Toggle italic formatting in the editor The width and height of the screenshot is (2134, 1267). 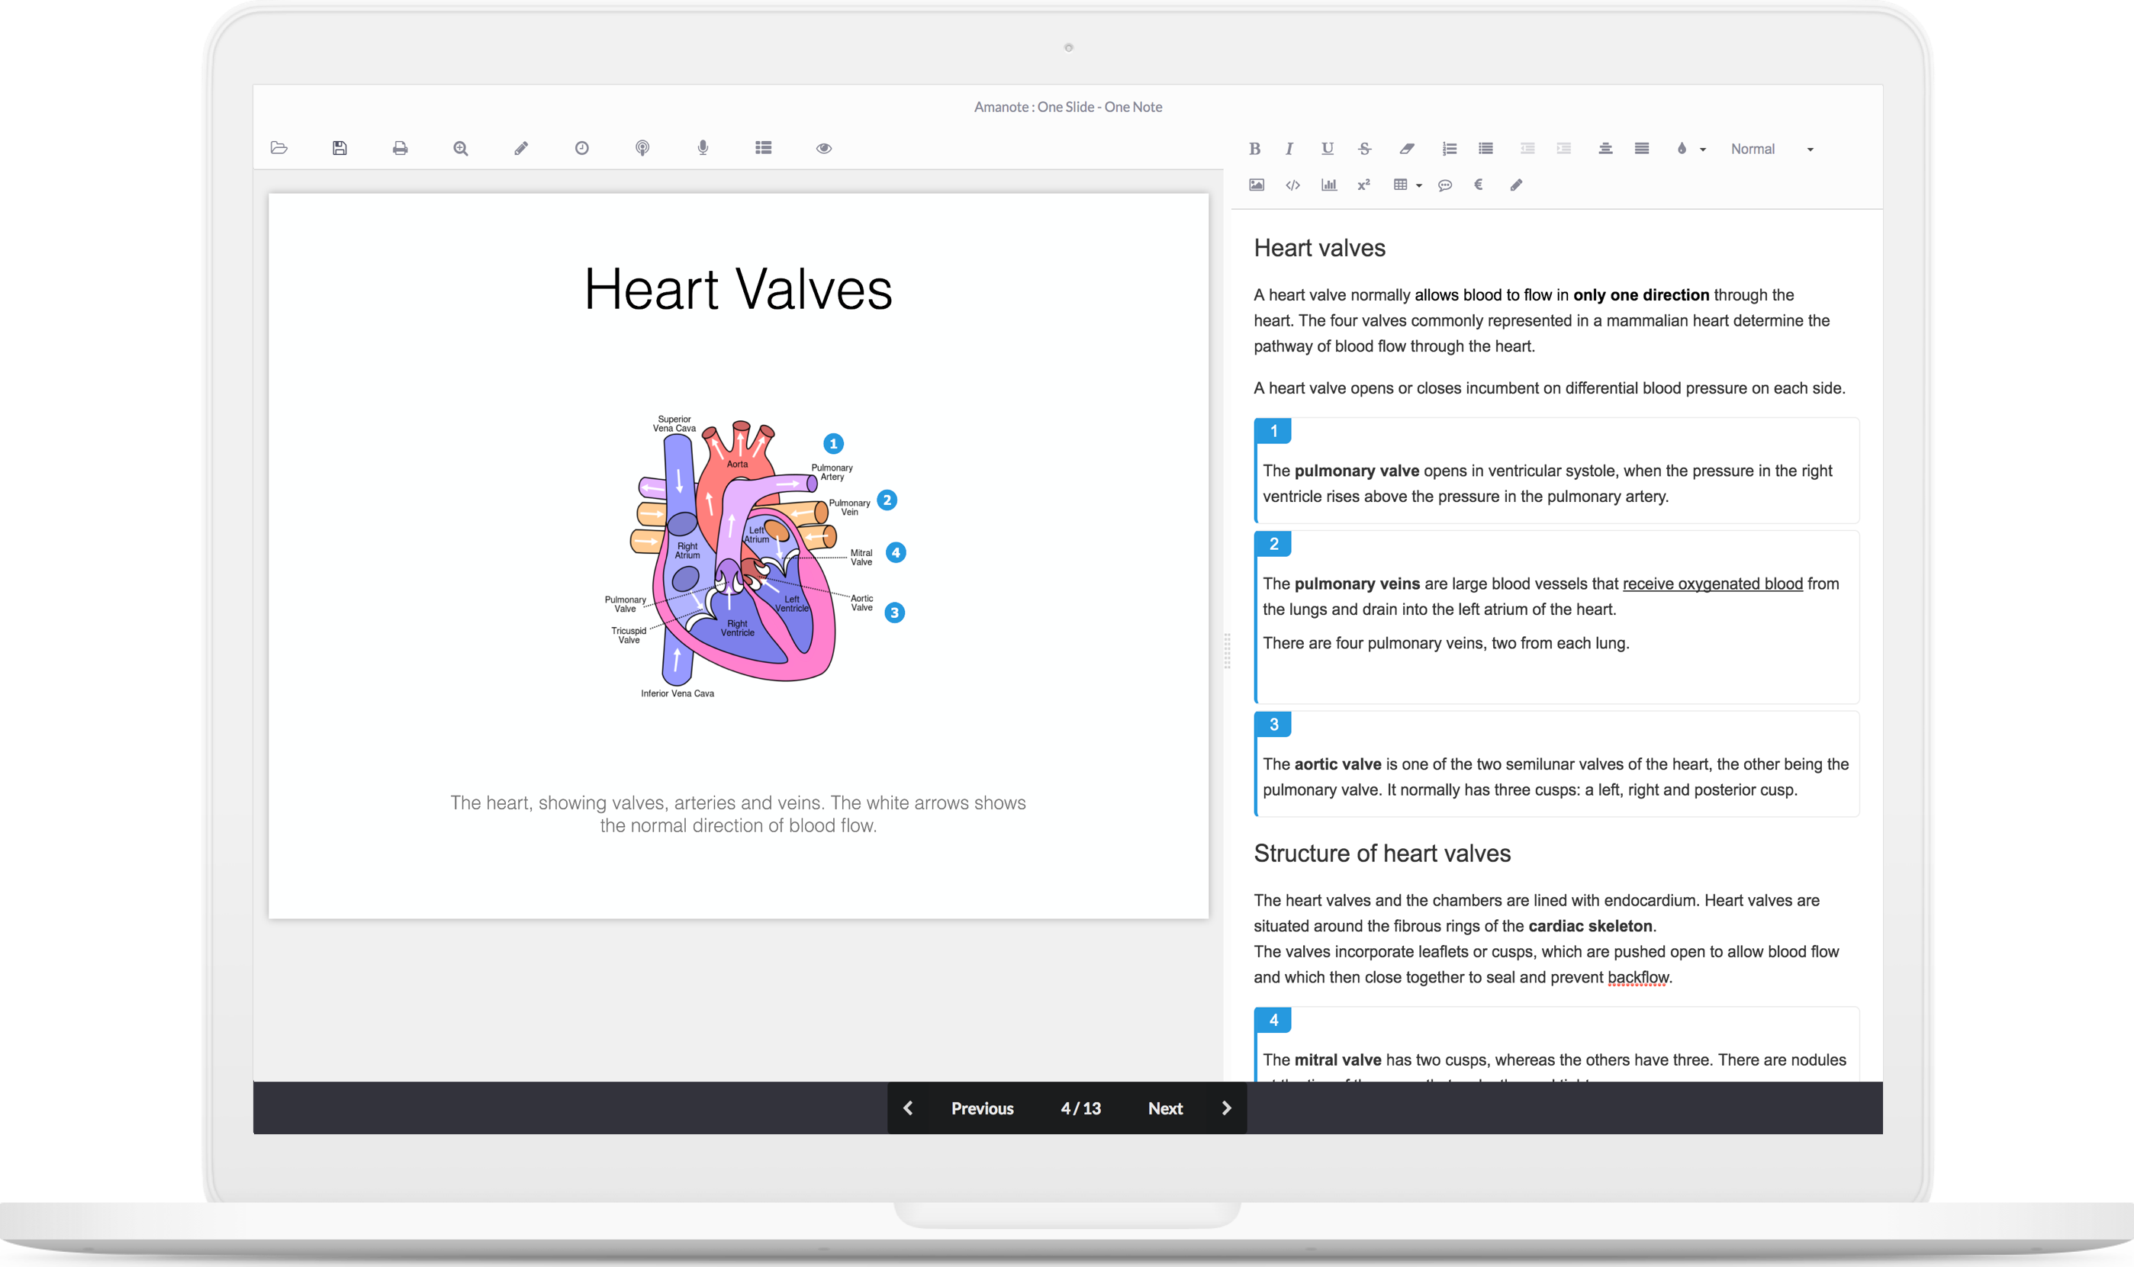[1289, 149]
